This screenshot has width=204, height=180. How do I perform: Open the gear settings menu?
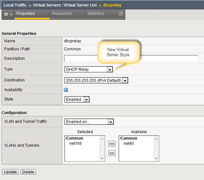point(8,14)
